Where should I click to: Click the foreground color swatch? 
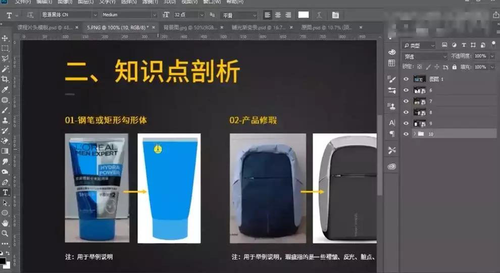3,261
